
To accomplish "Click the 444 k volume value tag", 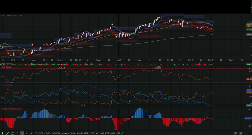I will [249, 64].
